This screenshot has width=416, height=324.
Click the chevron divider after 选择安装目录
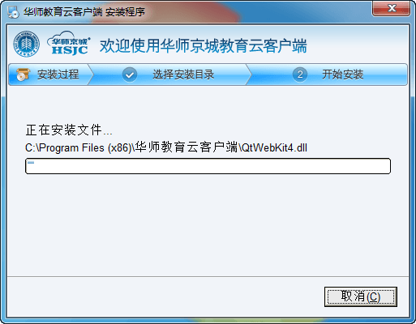[249, 75]
